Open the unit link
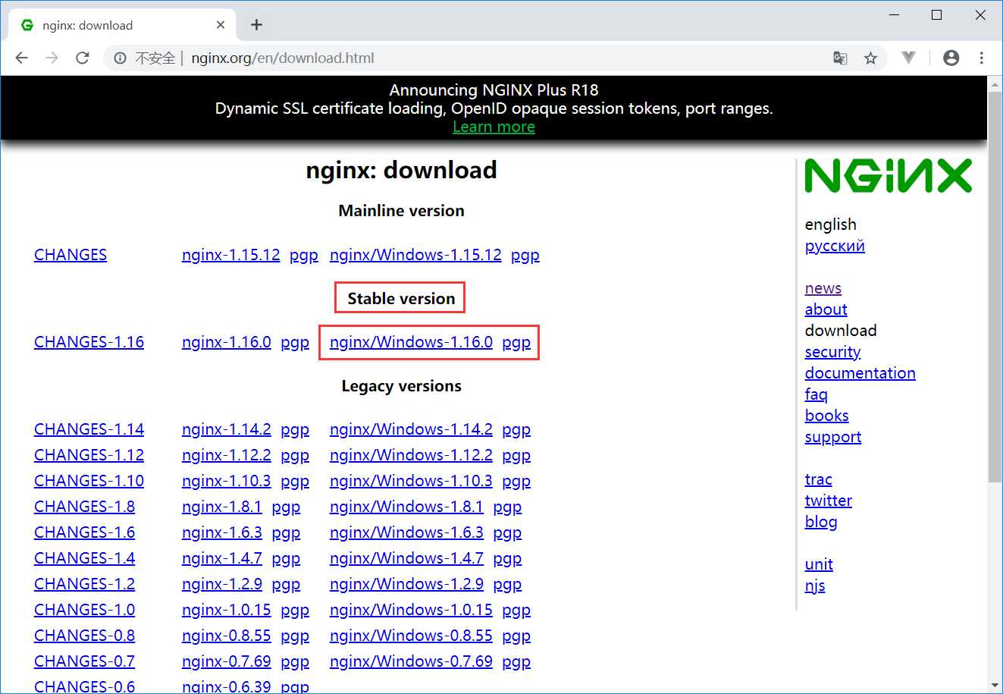Screen dimensions: 1003x694 [x=819, y=564]
